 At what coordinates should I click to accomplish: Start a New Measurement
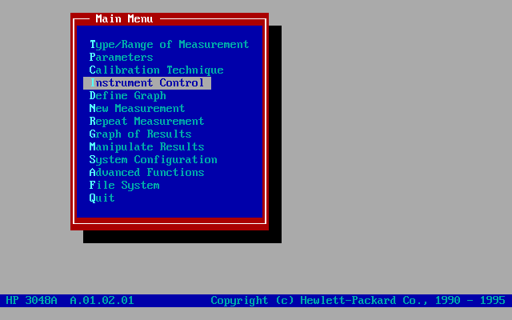137,109
